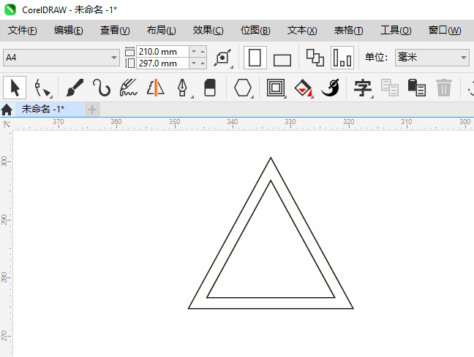Image resolution: width=474 pixels, height=357 pixels.
Task: Click the page dimensions auto-fit icon
Action: (223, 58)
